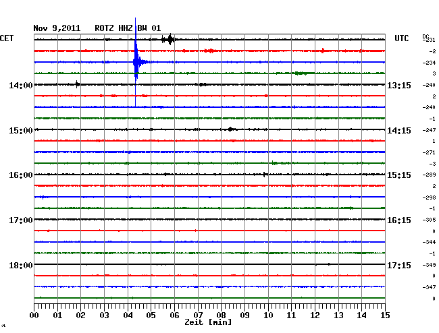Select the 14:00 CET row label
Image resolution: width=439 pixels, height=333 pixels.
[x=21, y=86]
